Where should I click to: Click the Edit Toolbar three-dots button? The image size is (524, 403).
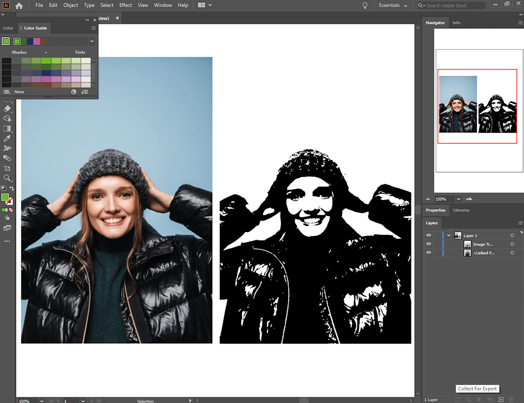tap(7, 241)
